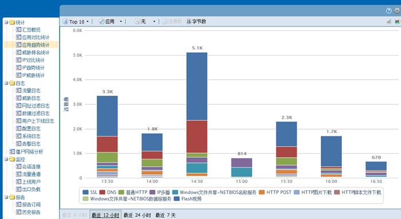The height and width of the screenshot is (219, 401).
Task: Collapse the 日志 tree folder
Action: (x=6, y=83)
